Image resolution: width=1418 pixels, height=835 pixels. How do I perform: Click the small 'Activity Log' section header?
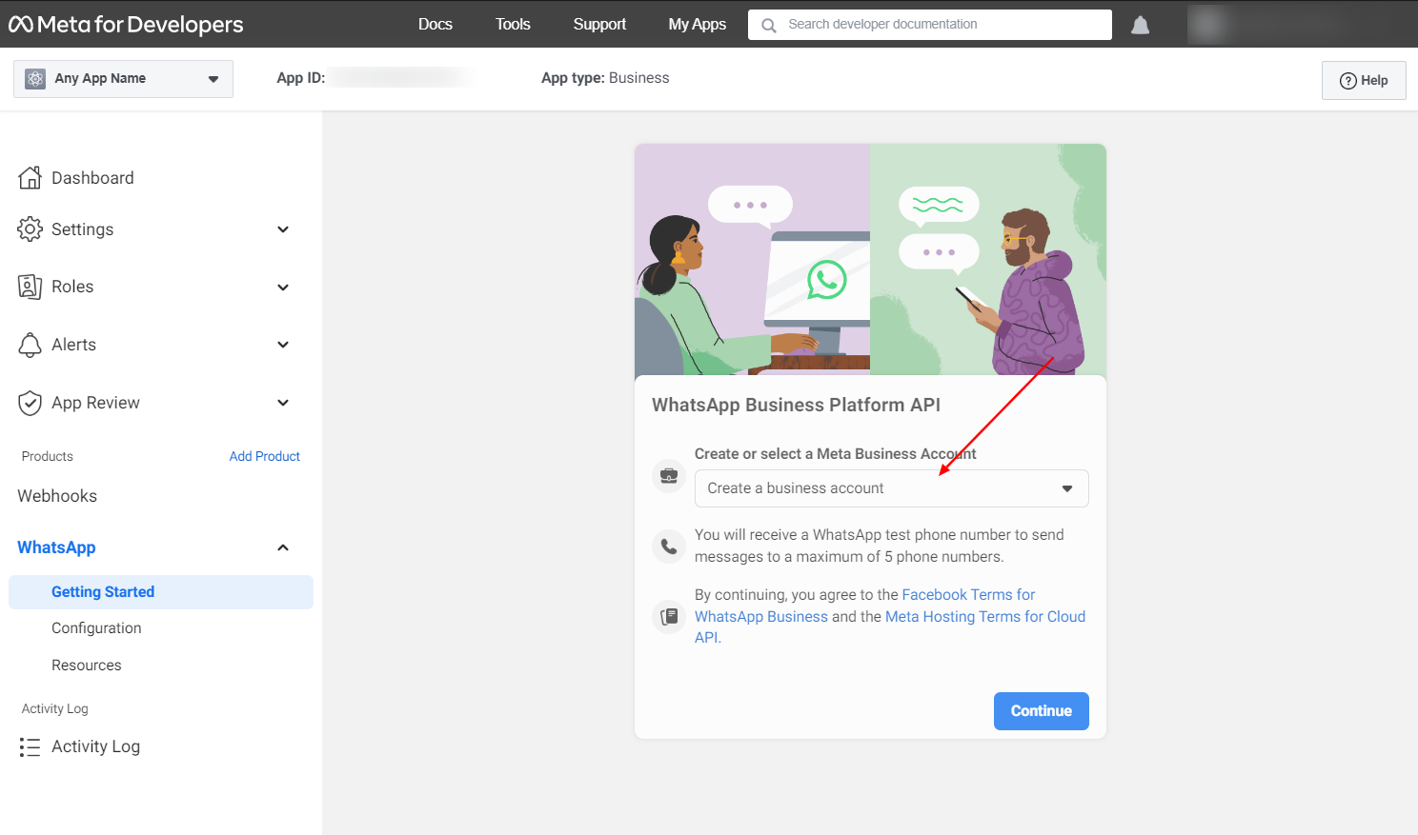tap(54, 708)
